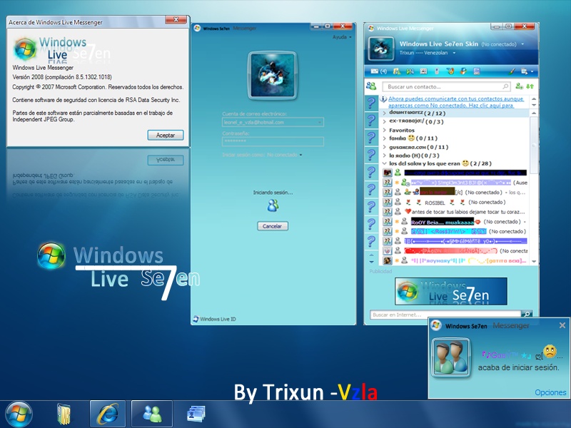
Task: Click the Buscar en Internet search field
Action: (445, 315)
